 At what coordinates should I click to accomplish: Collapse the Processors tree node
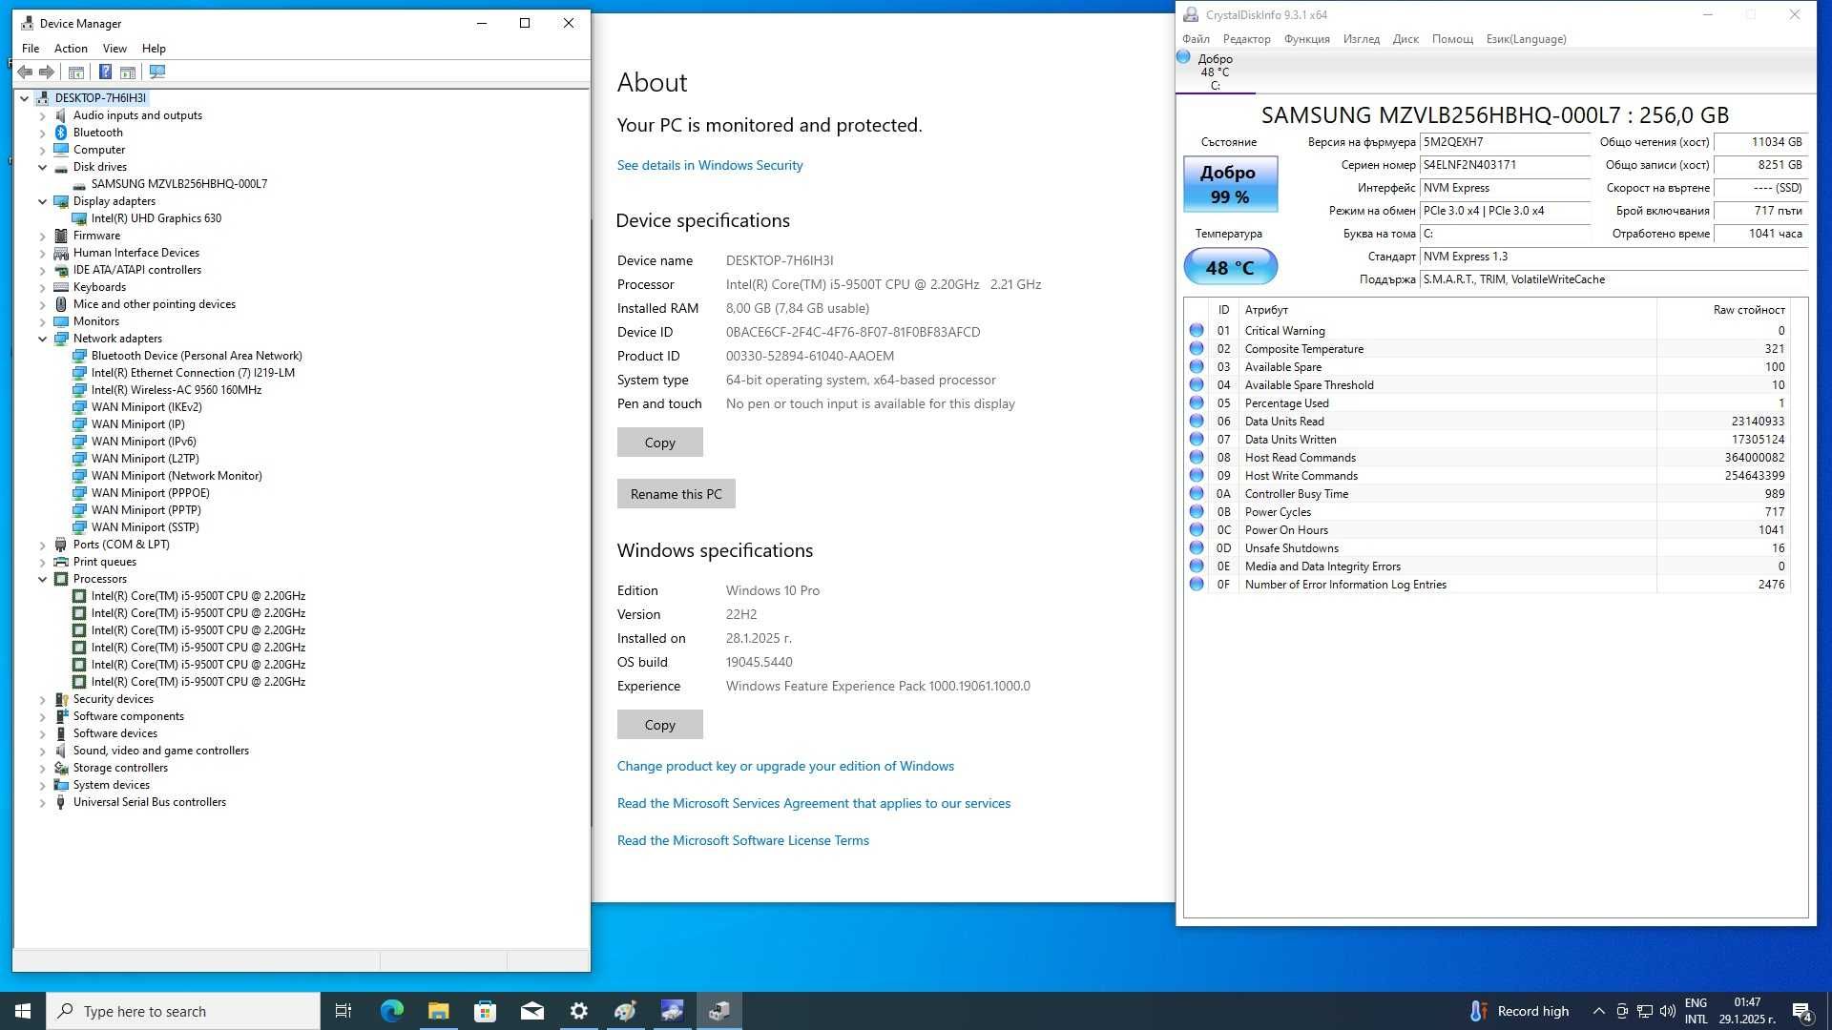[x=42, y=579]
